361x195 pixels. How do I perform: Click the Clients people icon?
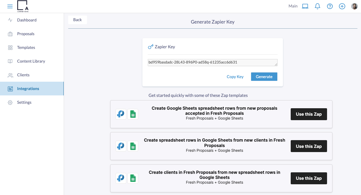click(10, 75)
